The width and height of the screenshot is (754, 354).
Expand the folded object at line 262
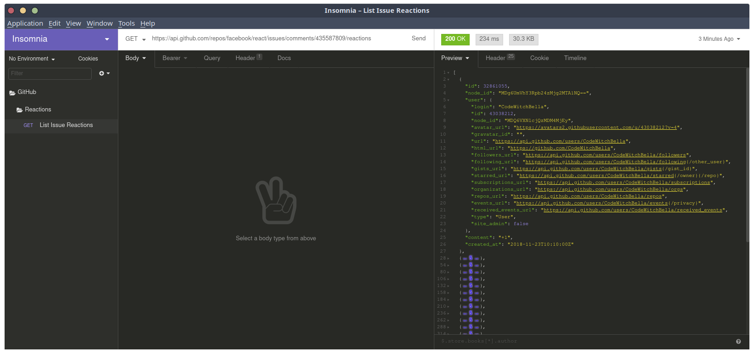(449, 320)
